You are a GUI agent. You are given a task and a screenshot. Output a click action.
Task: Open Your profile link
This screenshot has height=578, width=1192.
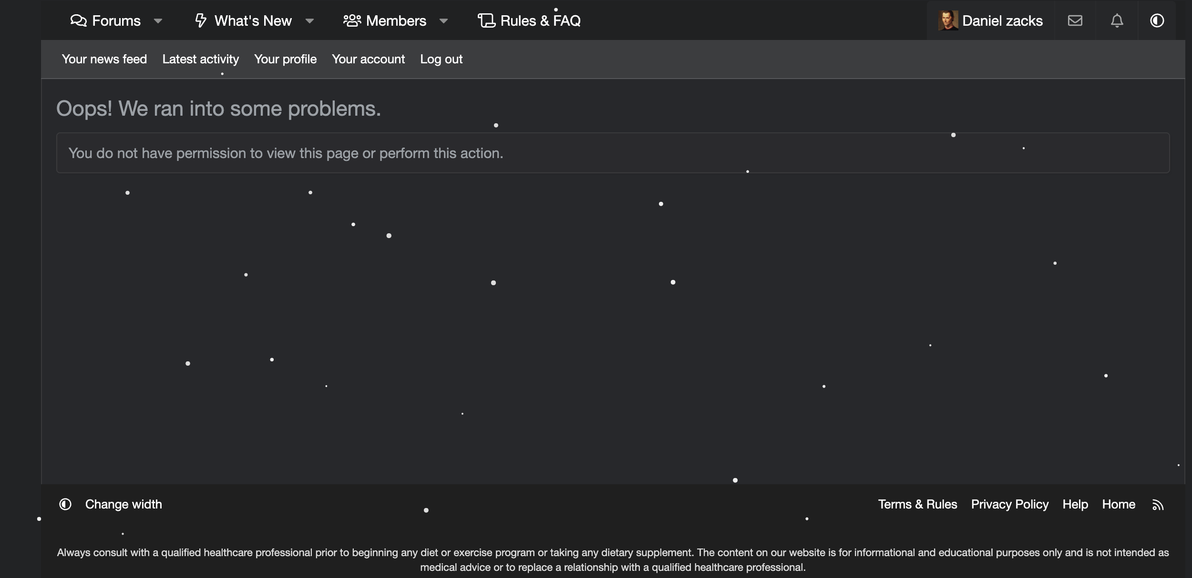285,59
